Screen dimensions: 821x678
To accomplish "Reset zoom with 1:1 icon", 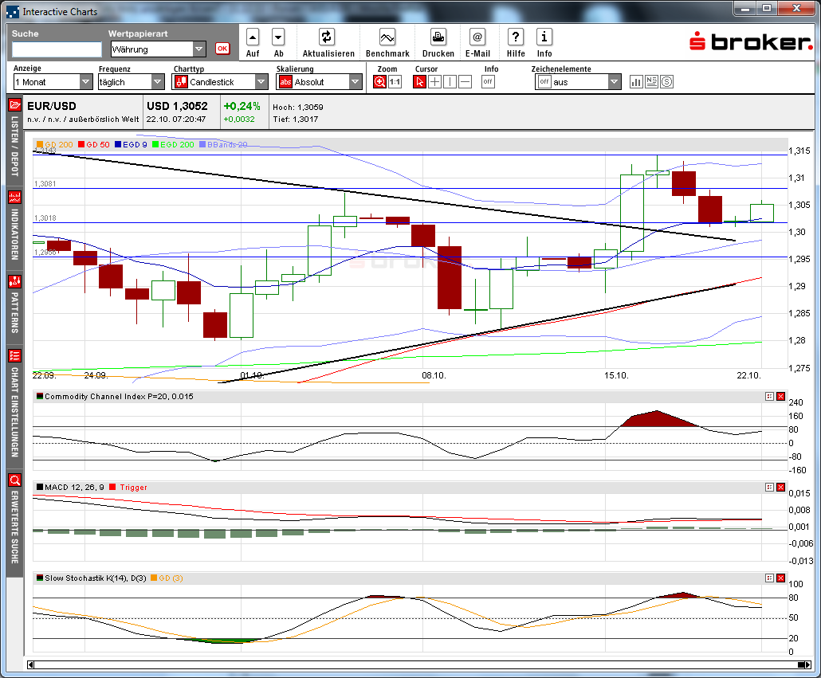I will [395, 82].
